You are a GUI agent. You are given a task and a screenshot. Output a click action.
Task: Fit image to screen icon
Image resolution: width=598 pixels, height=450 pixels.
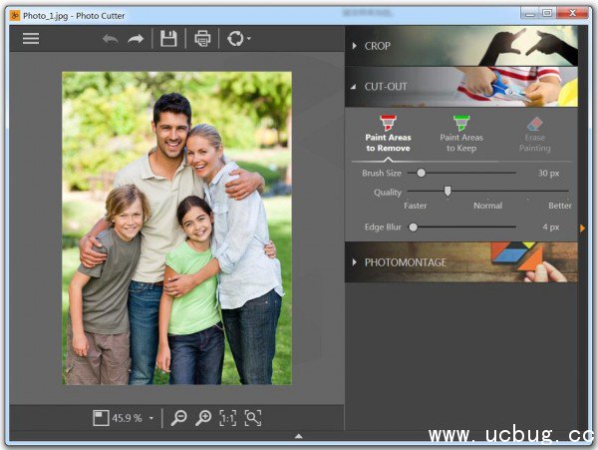click(252, 418)
